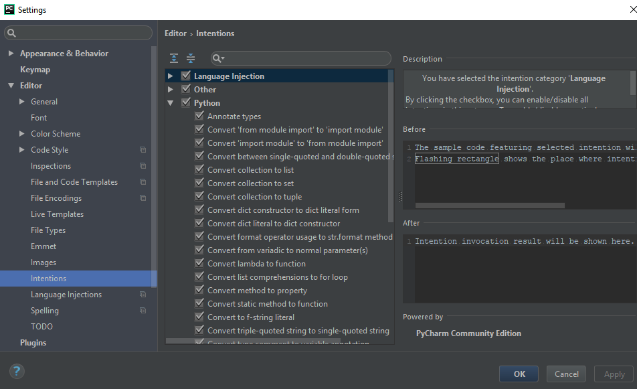Image resolution: width=637 pixels, height=389 pixels.
Task: Click the PyCharm logo in title bar
Action: 9,9
